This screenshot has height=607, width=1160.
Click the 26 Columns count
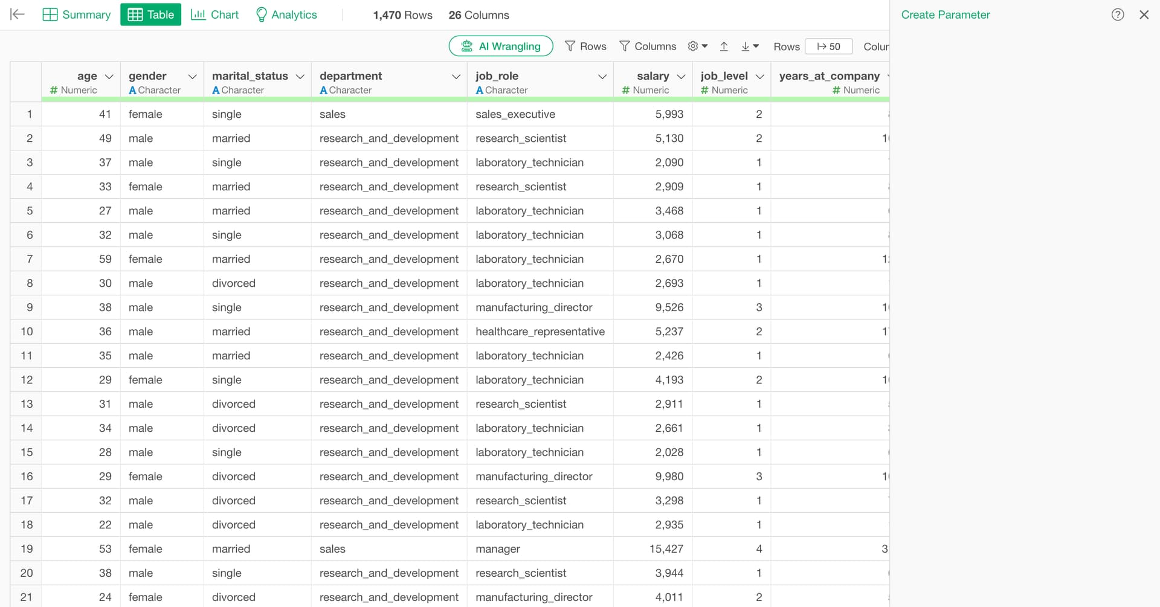click(478, 15)
